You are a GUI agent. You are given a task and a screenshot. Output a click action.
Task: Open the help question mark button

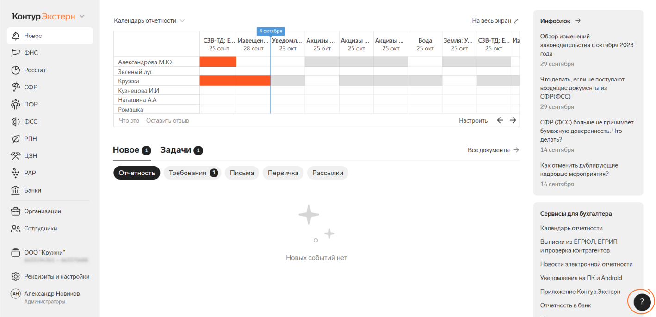(642, 301)
